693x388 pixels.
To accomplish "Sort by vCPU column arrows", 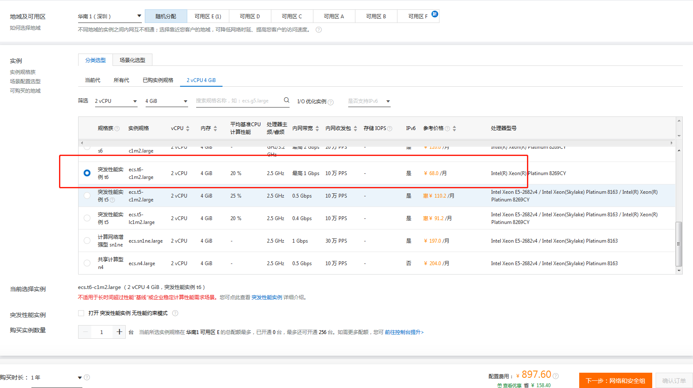I will [188, 128].
